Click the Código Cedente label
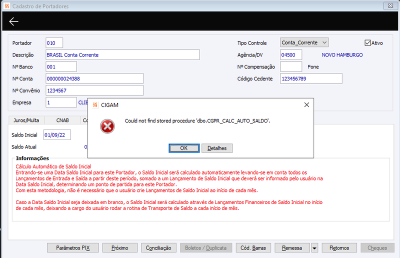Screen dimensions: 400x258 [255, 78]
